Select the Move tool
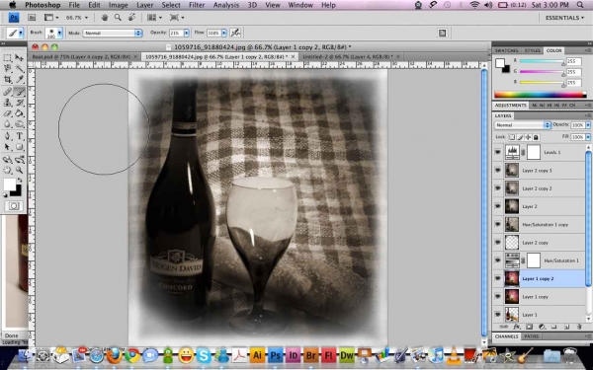 click(20, 58)
